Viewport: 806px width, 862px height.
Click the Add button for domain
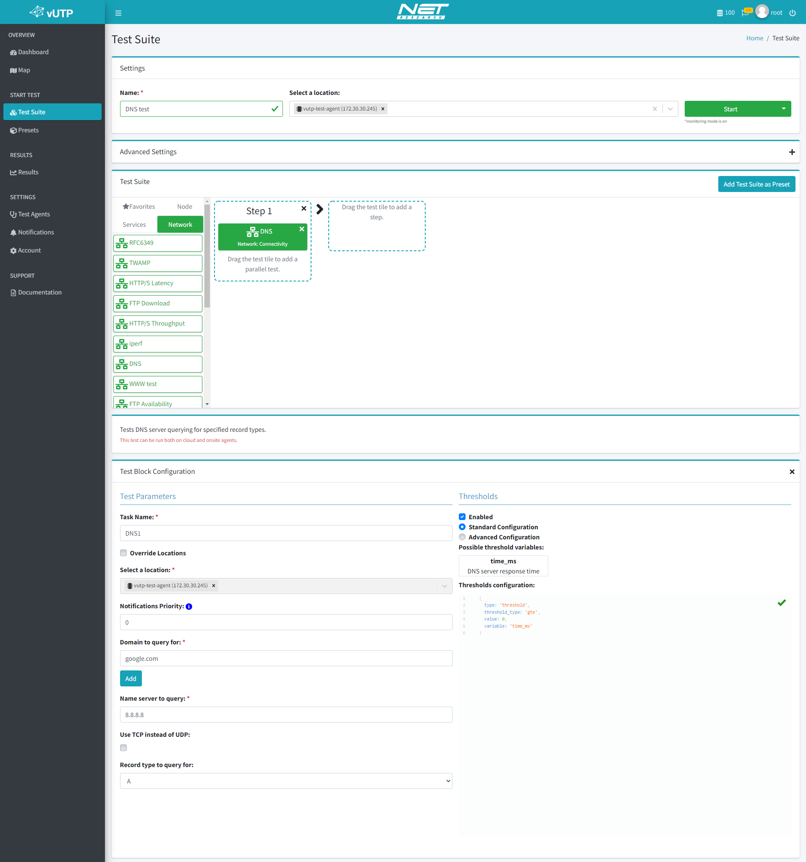[130, 678]
